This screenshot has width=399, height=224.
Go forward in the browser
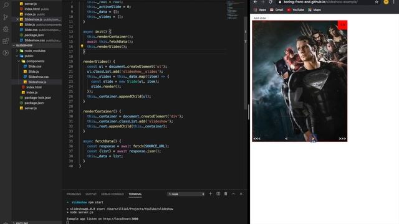click(x=263, y=2)
